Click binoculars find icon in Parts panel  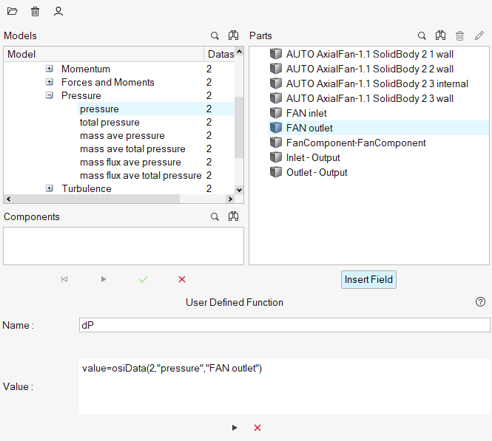pos(439,35)
